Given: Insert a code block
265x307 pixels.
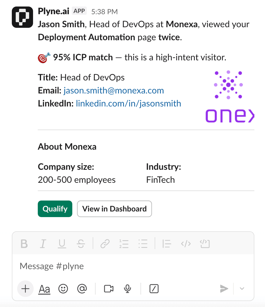Looking at the screenshot, I should [205, 244].
